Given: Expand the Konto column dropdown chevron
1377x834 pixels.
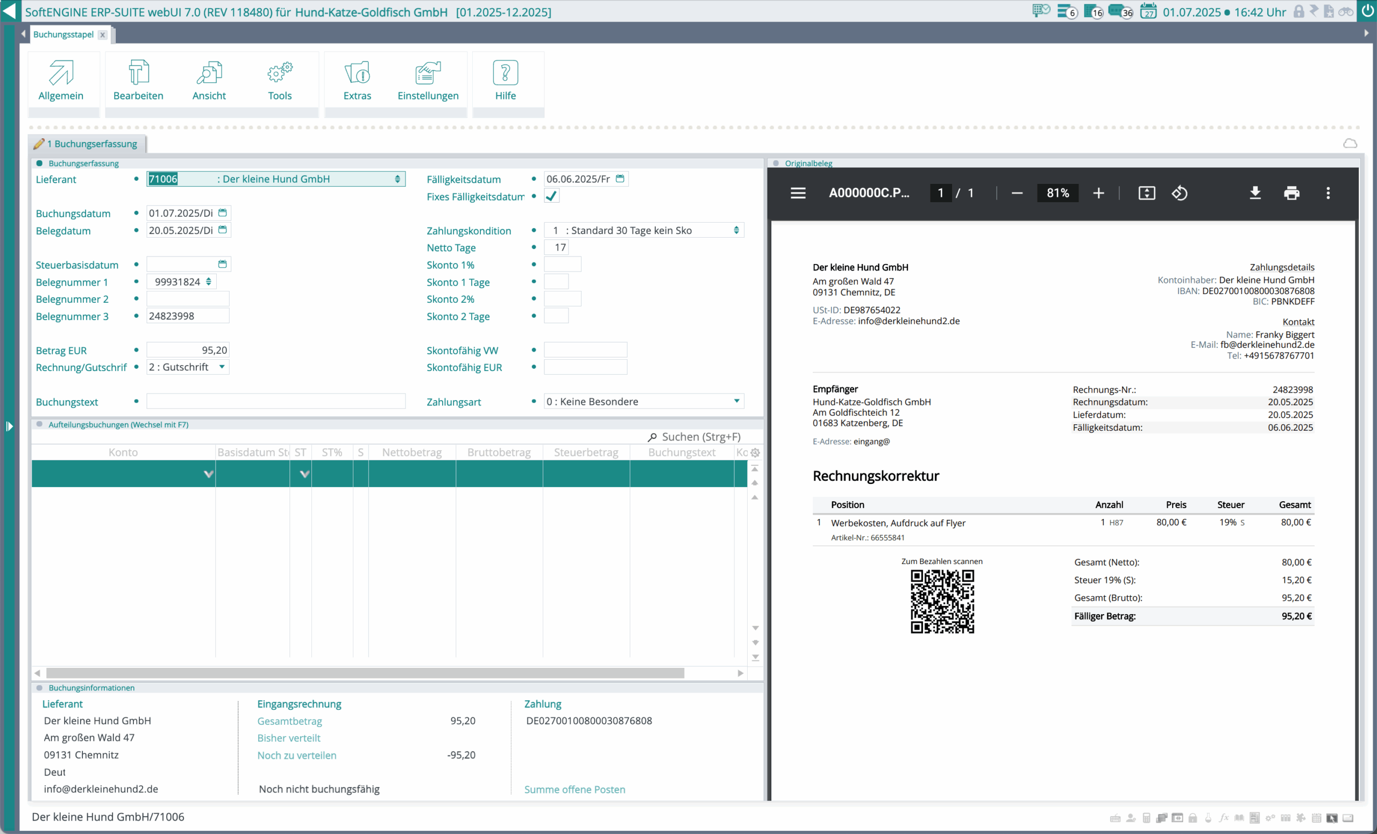Looking at the screenshot, I should pos(209,474).
